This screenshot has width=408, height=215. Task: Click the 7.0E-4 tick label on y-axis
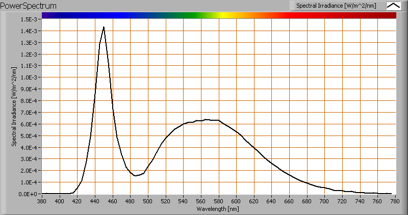(30, 113)
